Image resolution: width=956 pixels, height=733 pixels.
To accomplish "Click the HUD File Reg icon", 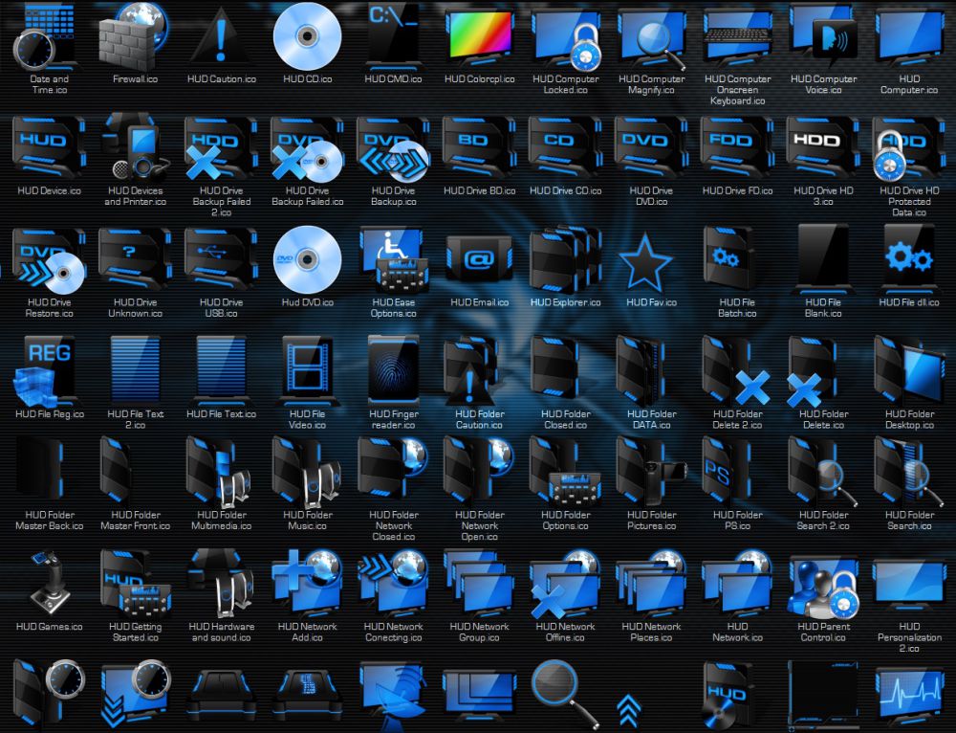I will tap(48, 371).
